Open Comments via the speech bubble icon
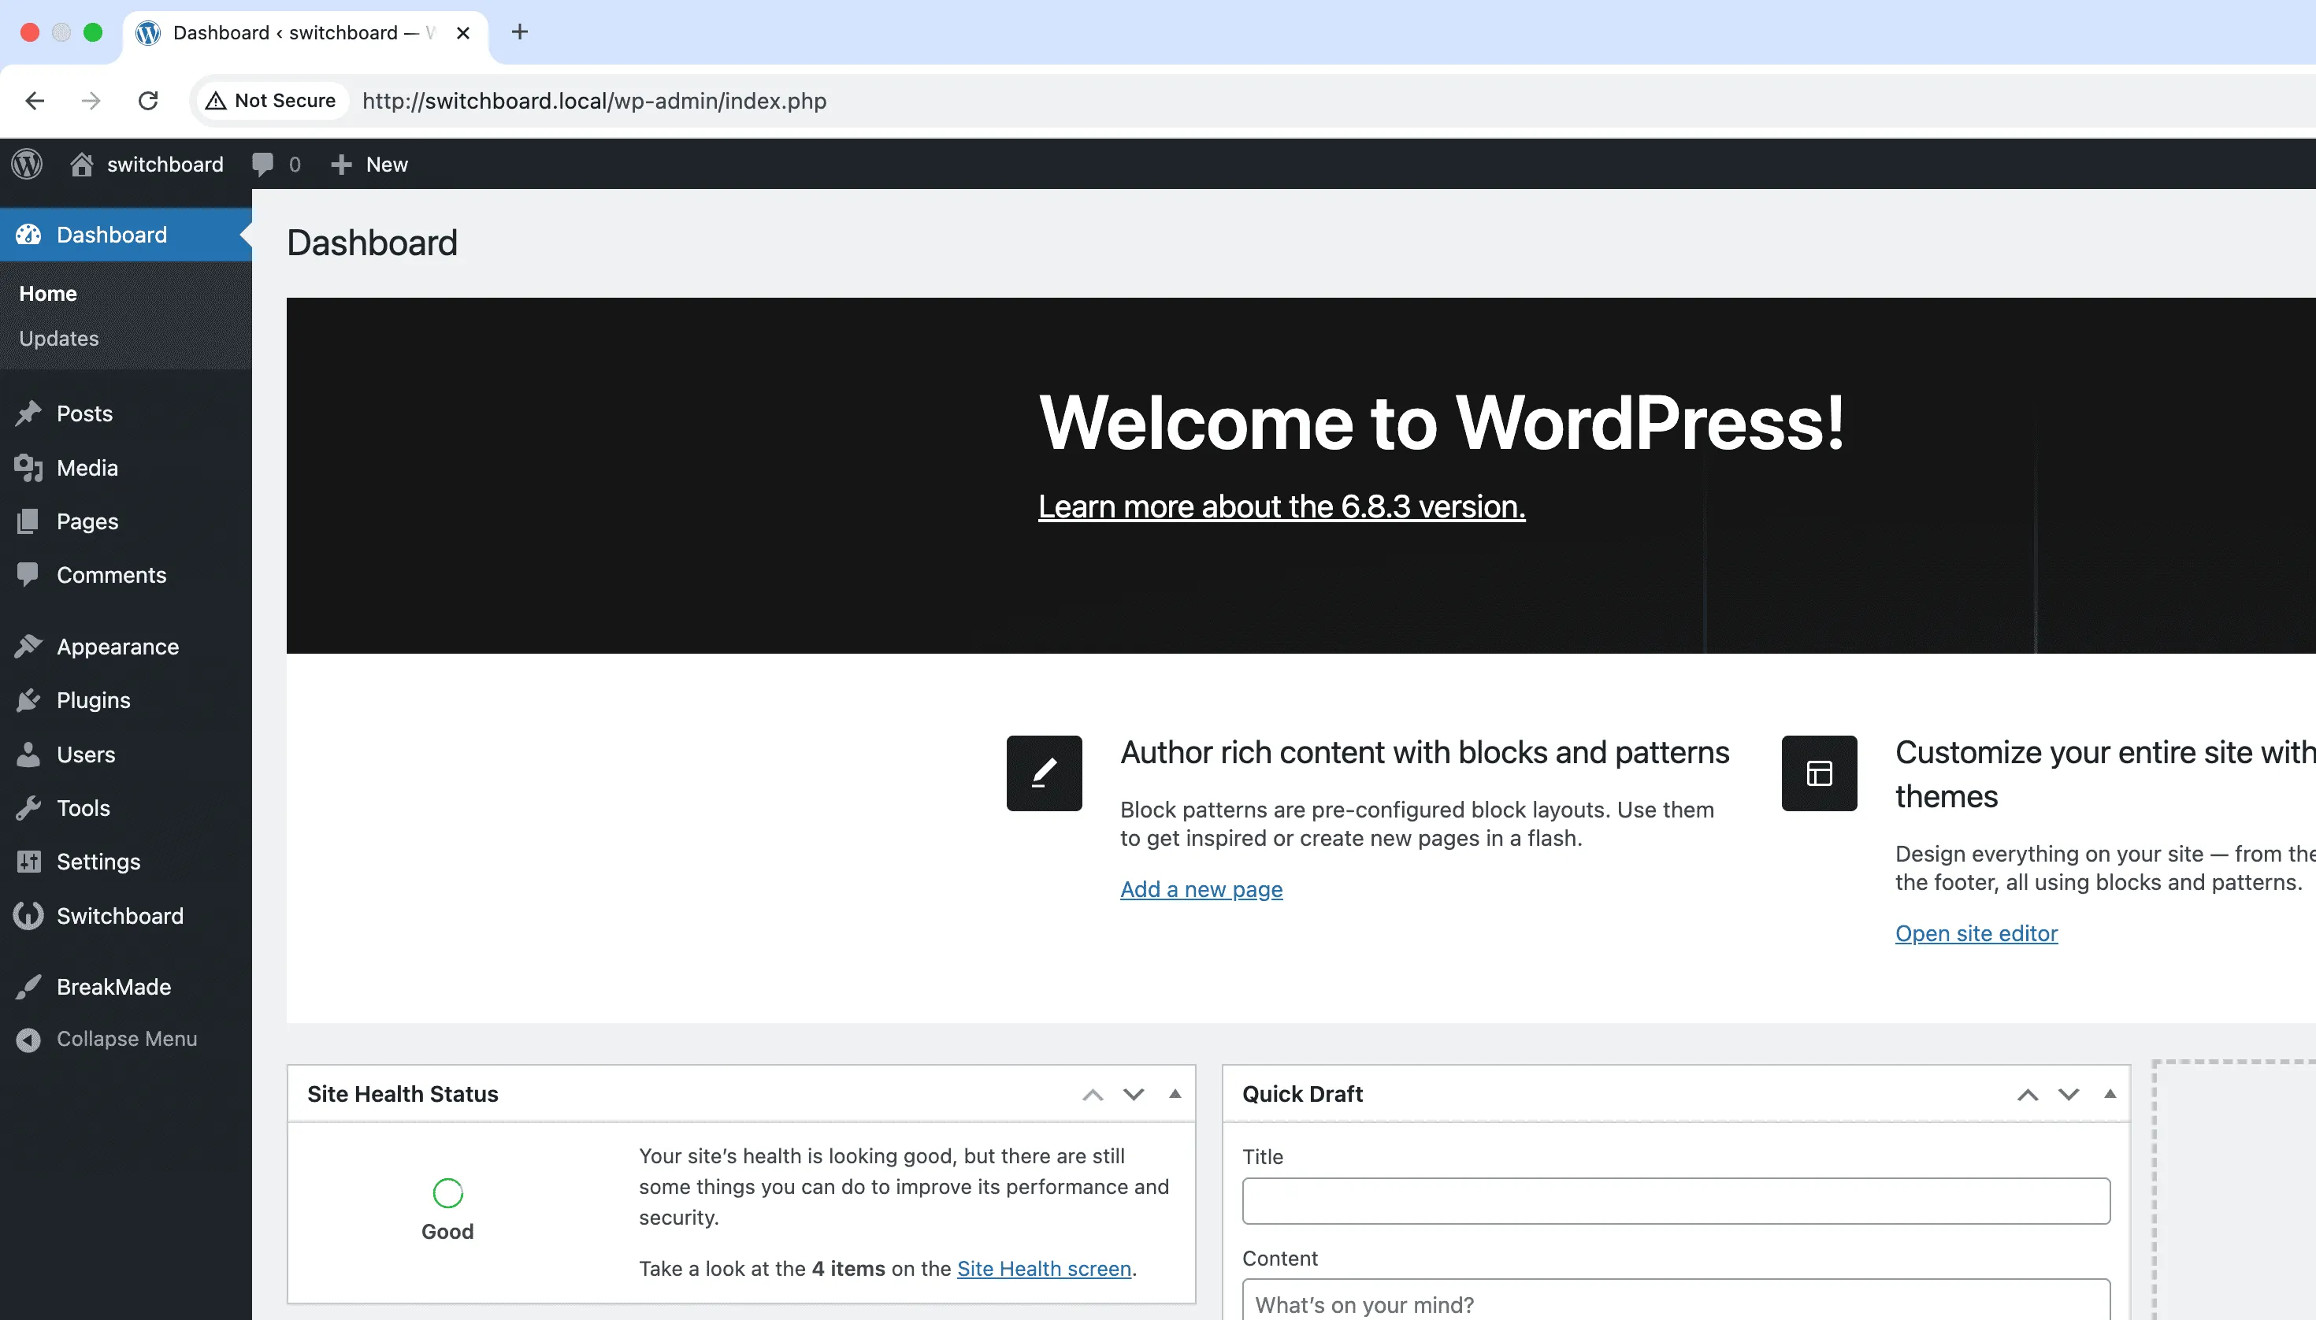This screenshot has height=1320, width=2316. pos(28,575)
